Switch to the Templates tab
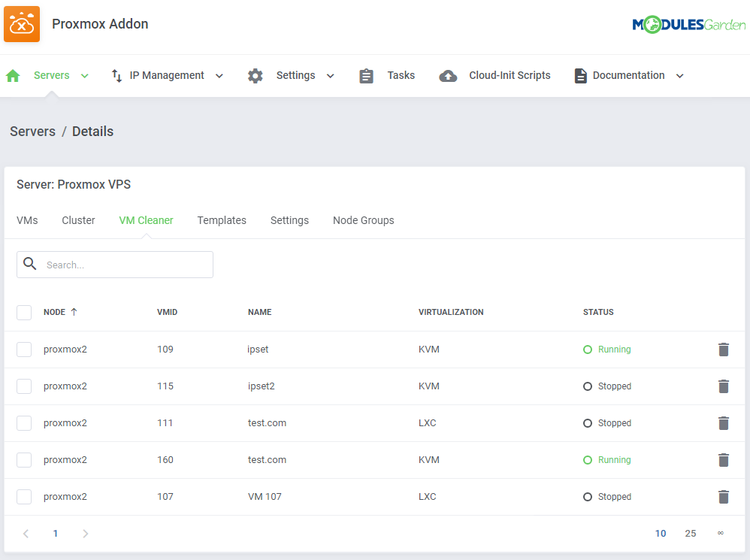Screen dimensions: 750x560 [222, 220]
